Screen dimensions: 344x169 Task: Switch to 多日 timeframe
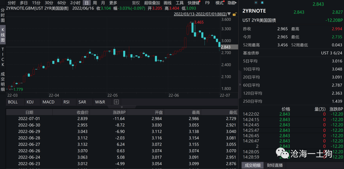pyautogui.click(x=24, y=3)
